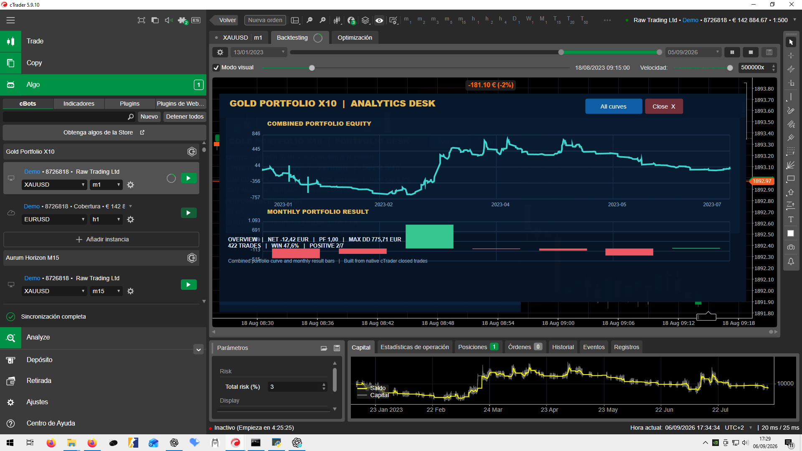Switch to the Indicadores tab
The image size is (802, 451).
point(79,104)
